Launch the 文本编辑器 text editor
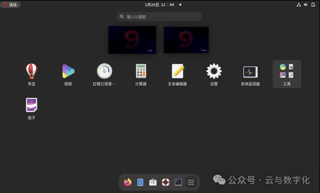This screenshot has height=193, width=320. click(177, 71)
